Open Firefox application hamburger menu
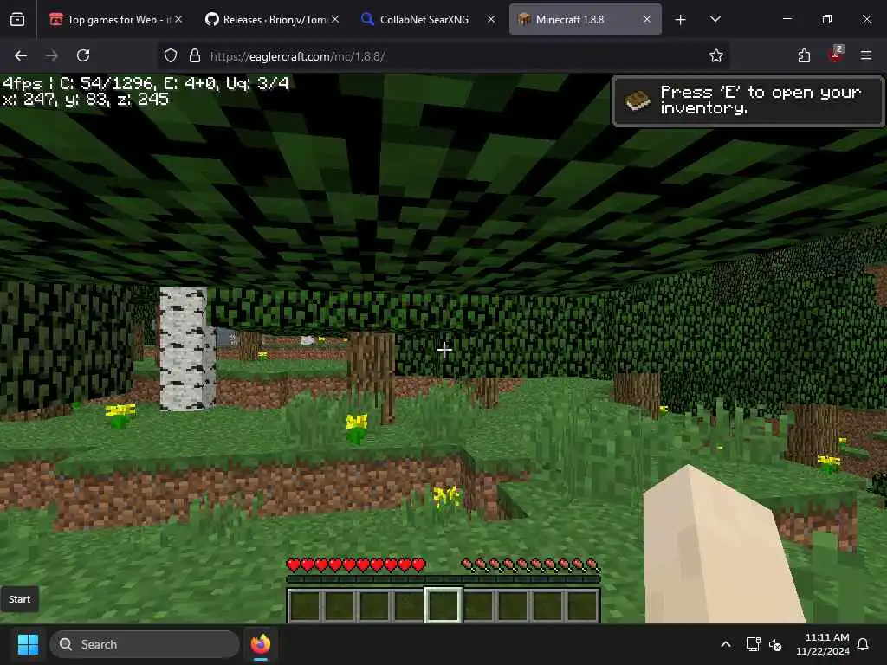Viewport: 887px width, 665px height. click(x=866, y=55)
